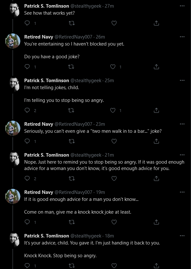Like the "I'm not telling jokes, child" tweet
The height and width of the screenshot is (269, 191).
click(x=113, y=110)
